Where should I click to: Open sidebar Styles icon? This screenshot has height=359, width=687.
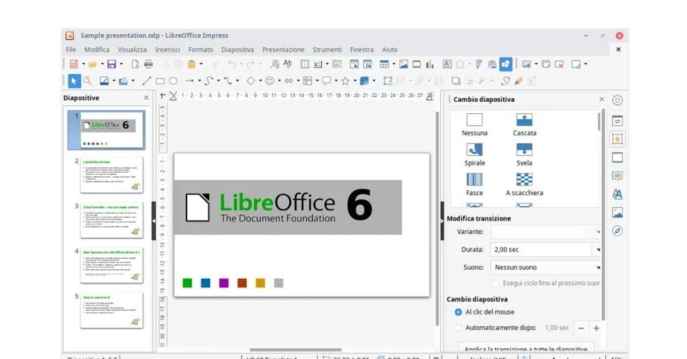tap(617, 194)
